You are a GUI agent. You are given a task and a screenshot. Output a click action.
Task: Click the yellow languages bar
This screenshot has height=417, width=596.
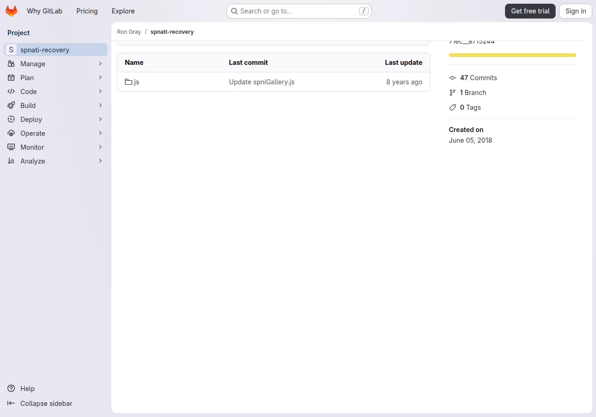coord(512,55)
